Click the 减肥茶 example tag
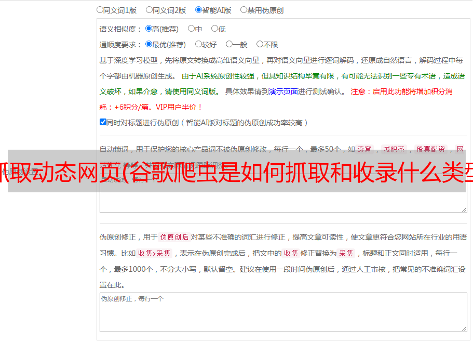The image size is (473, 342). coord(394,149)
